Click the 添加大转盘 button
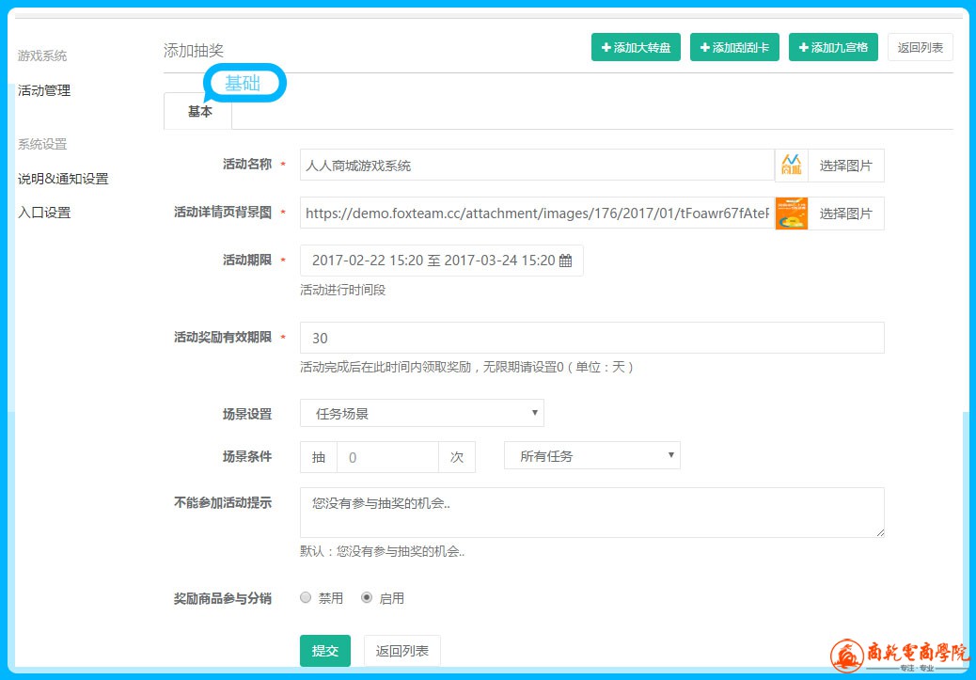 click(636, 47)
